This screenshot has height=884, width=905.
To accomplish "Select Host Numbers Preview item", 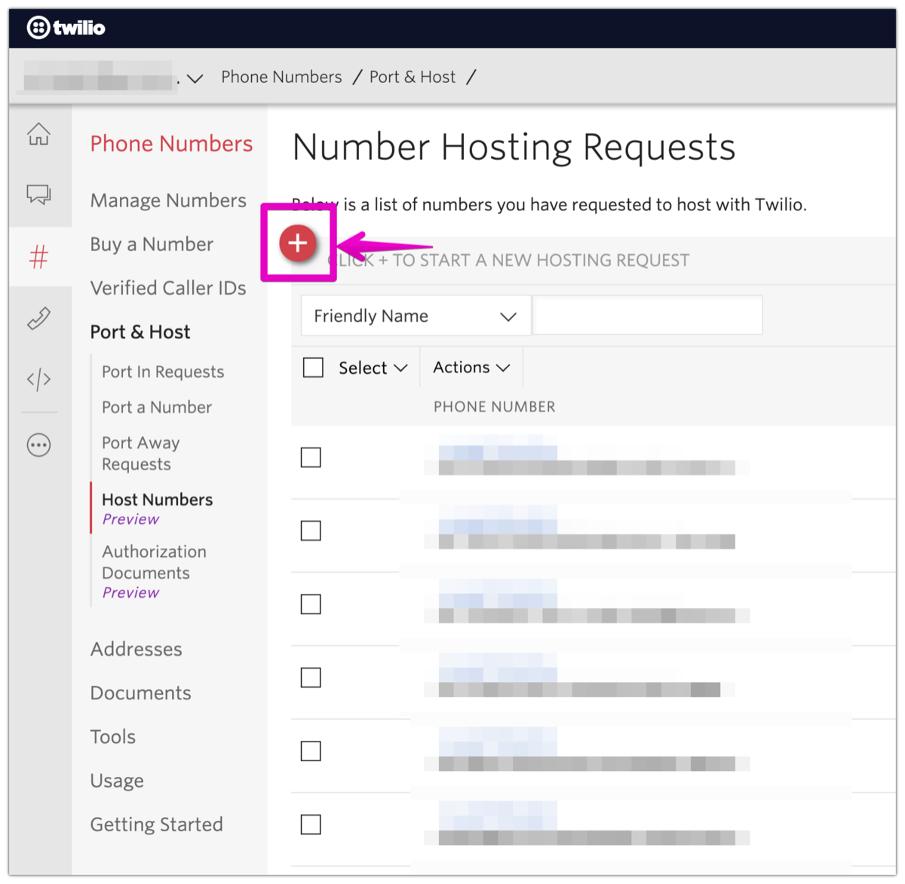I will coord(158,509).
